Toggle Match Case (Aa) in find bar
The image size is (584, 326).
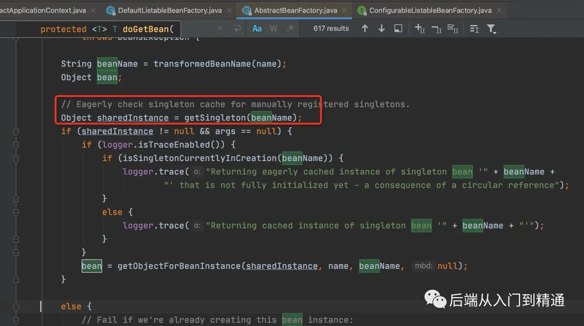257,28
